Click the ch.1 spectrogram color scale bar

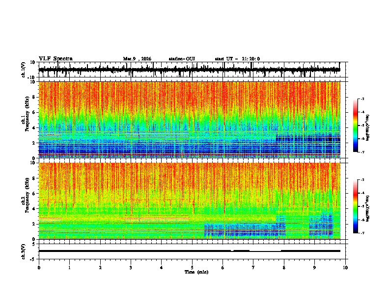point(356,125)
